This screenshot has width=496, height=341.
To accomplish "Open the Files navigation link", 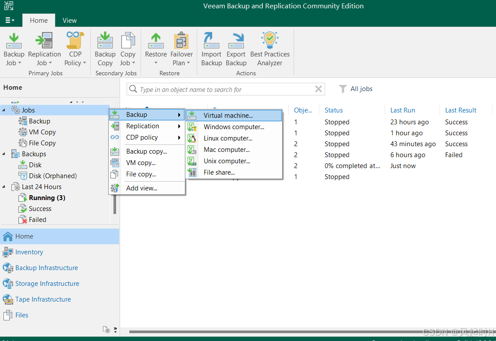I will click(22, 316).
